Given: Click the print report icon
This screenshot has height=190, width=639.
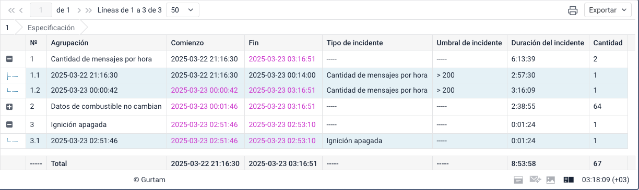Looking at the screenshot, I should 573,10.
